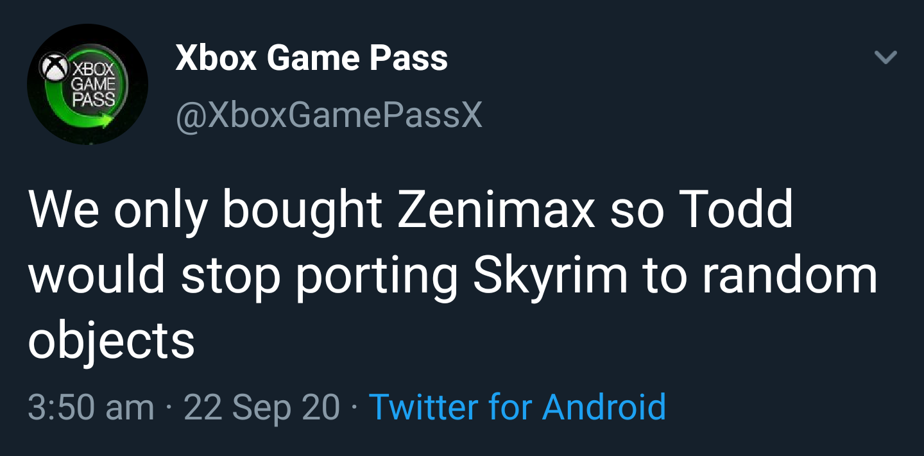Screen dimensions: 924x456
Task: Click the Xbox Game Pass profile avatar
Action: [87, 84]
